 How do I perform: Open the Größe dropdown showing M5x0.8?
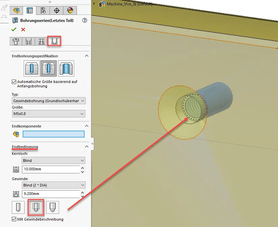coord(49,114)
